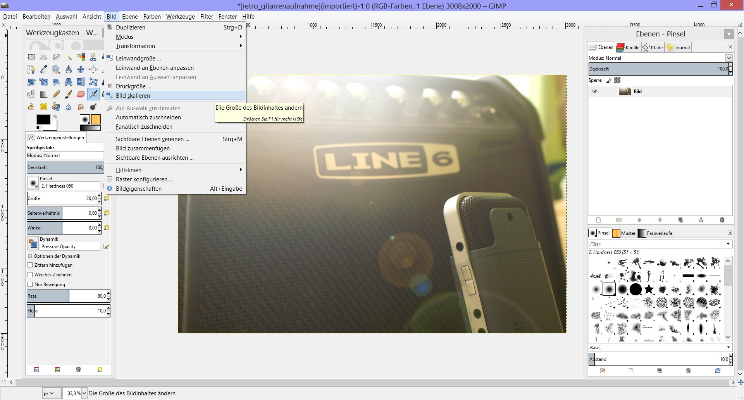Refresh the brushes list
Screen dimensions: 744x400
pos(718,371)
